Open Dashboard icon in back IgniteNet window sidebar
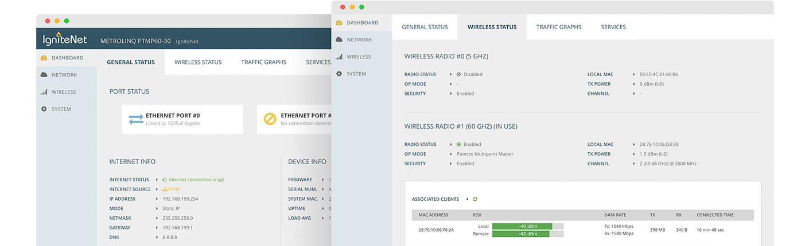This screenshot has width=809, height=246. (x=44, y=58)
